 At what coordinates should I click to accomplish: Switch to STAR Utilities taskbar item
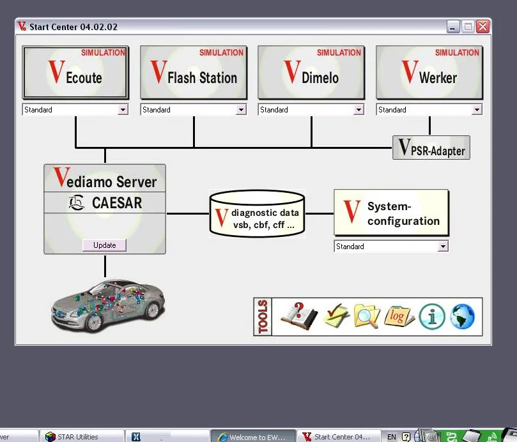tap(82, 436)
